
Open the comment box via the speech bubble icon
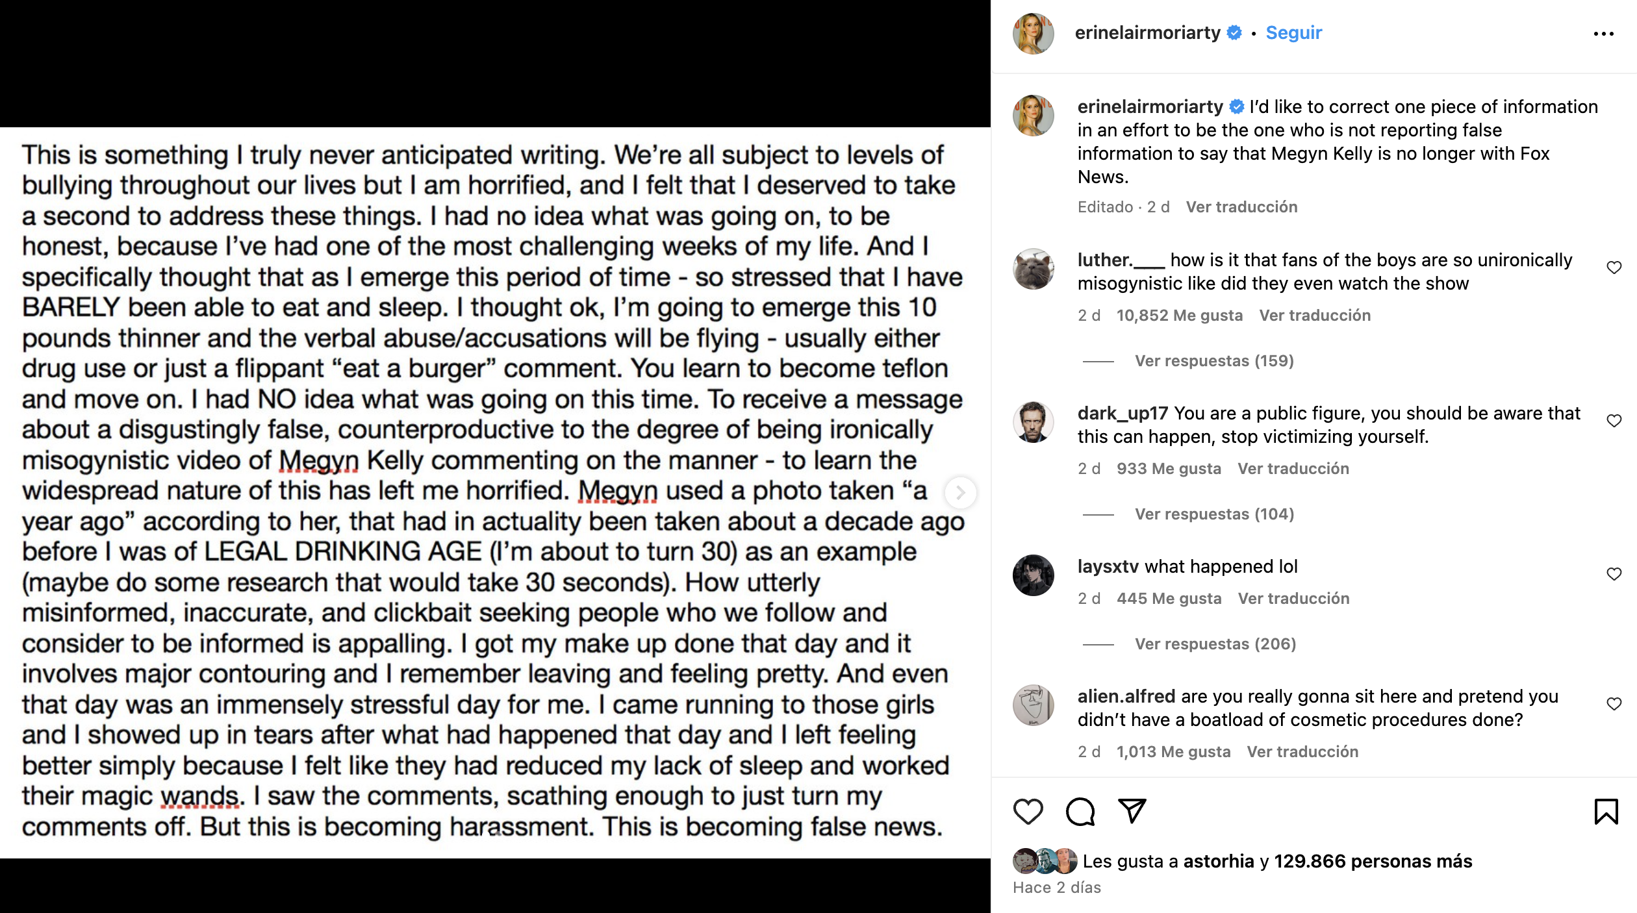point(1080,811)
